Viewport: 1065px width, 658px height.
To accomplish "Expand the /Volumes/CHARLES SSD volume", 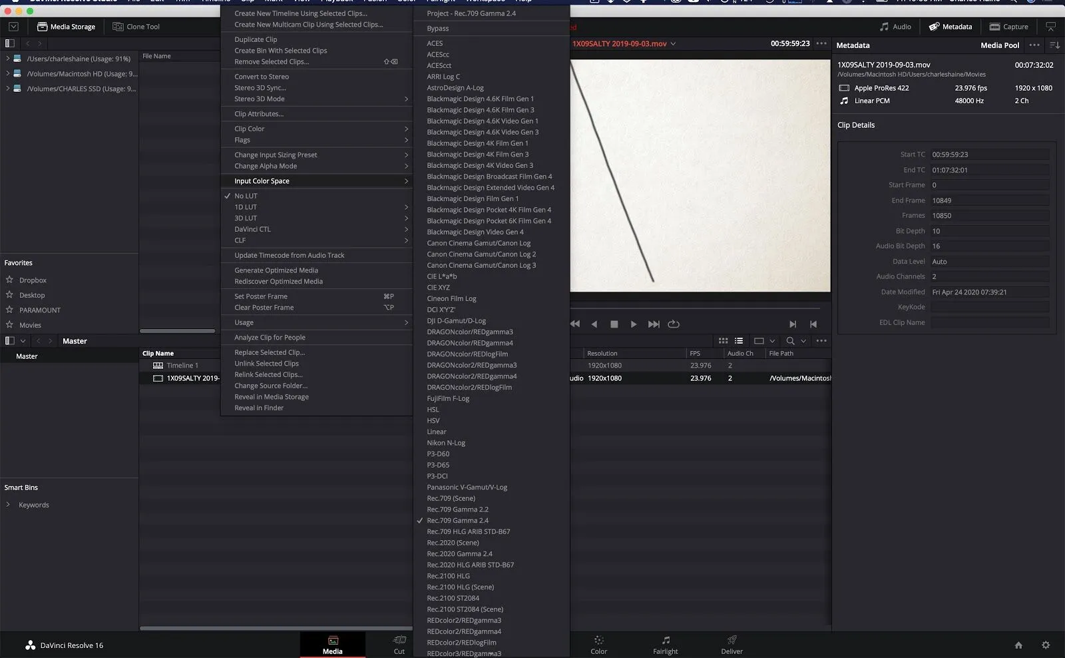I will coord(7,88).
